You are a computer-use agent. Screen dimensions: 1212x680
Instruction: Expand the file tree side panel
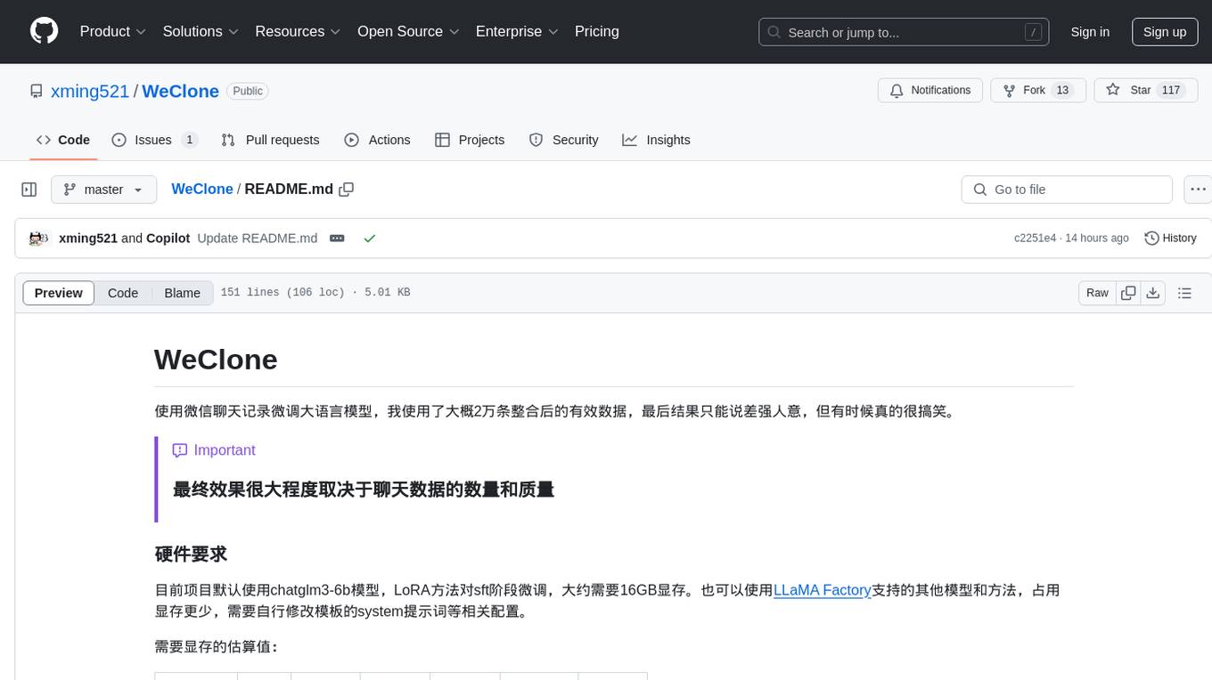29,190
